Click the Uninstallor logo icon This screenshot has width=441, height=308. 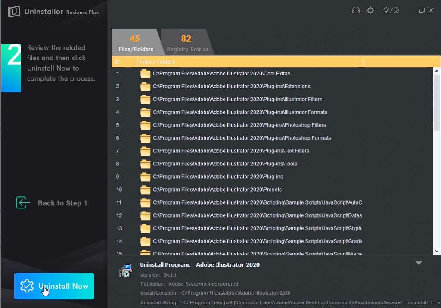click(14, 12)
